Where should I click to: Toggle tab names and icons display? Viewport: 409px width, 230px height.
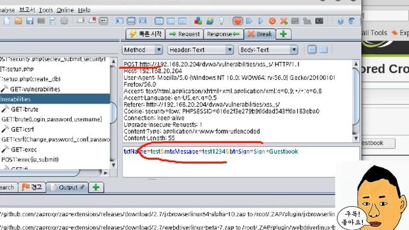click(x=104, y=21)
